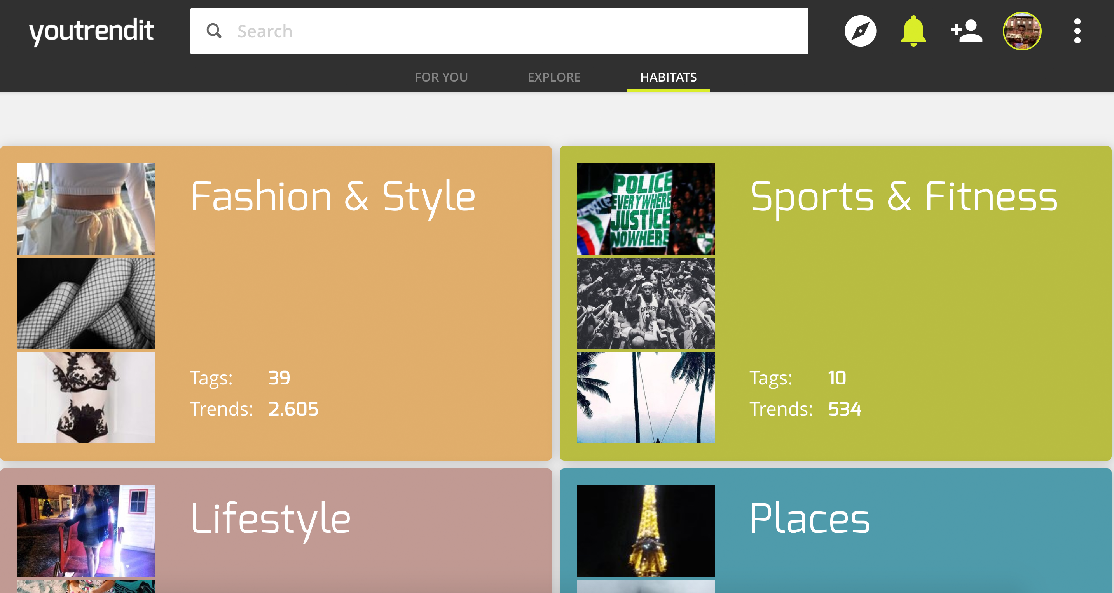Click the add friend icon
Screen dimensions: 1114x593
(x=966, y=31)
